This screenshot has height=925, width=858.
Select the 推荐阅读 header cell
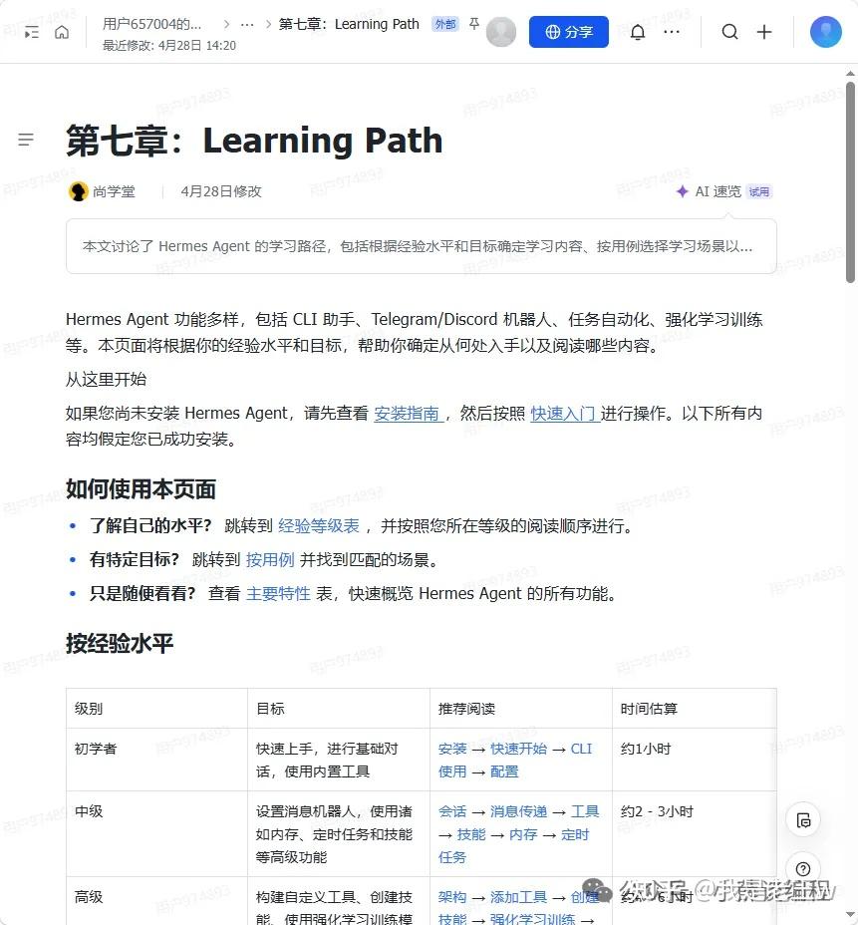(521, 709)
